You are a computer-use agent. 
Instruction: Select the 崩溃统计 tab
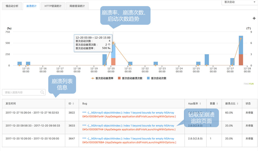(31, 6)
